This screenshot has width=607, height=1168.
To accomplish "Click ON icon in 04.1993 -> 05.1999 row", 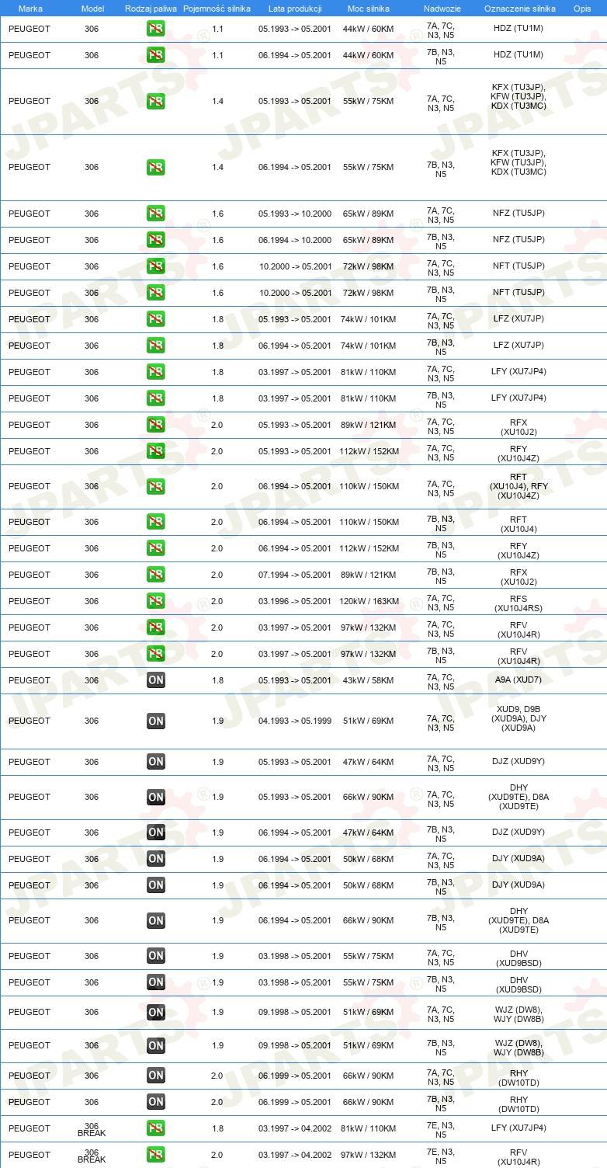I will tap(156, 721).
